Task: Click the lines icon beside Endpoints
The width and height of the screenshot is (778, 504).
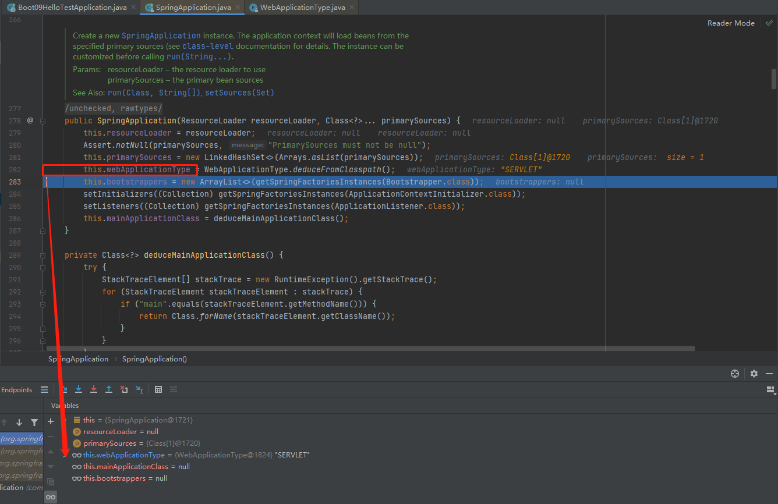Action: click(44, 389)
